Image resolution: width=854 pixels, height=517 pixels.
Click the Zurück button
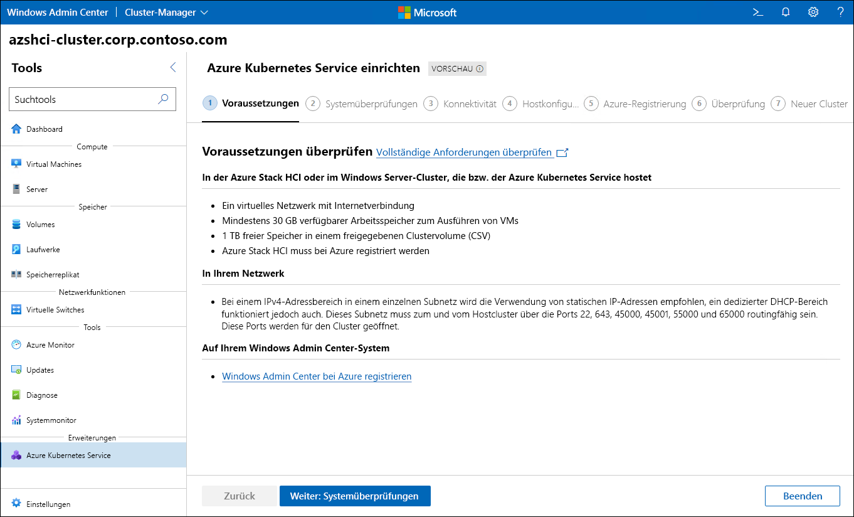click(x=240, y=496)
